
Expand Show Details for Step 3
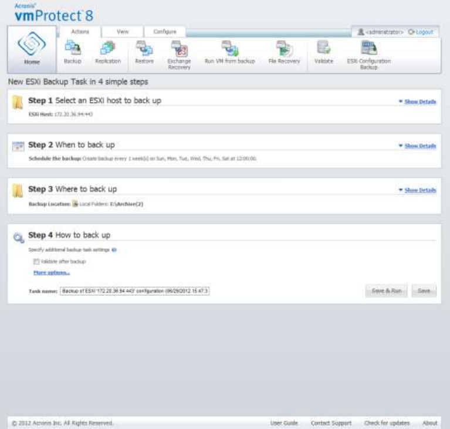(x=420, y=190)
